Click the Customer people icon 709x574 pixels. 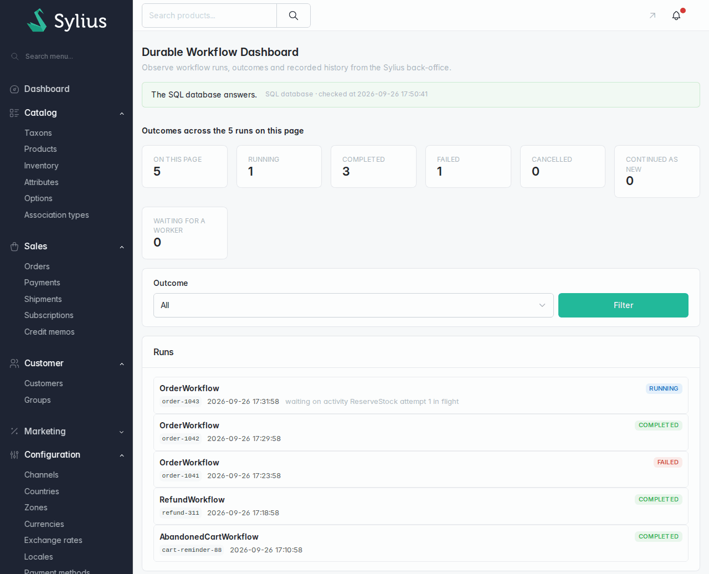(14, 363)
